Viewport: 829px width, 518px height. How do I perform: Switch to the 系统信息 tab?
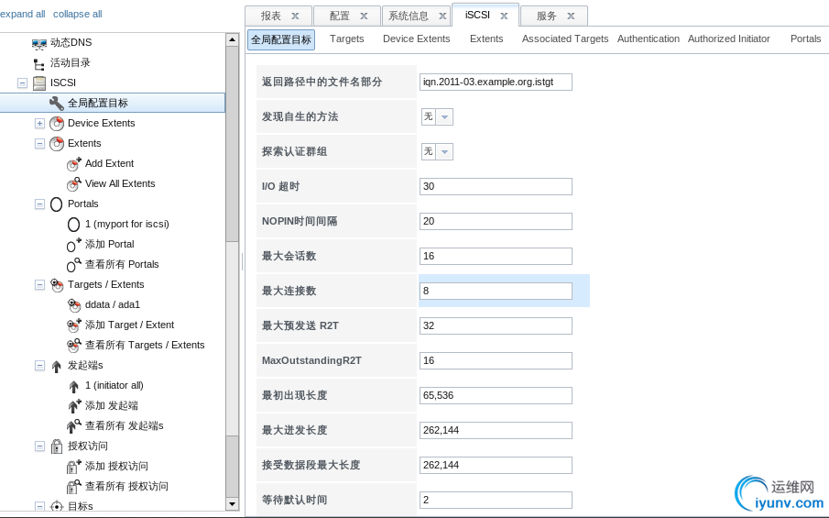tap(409, 16)
